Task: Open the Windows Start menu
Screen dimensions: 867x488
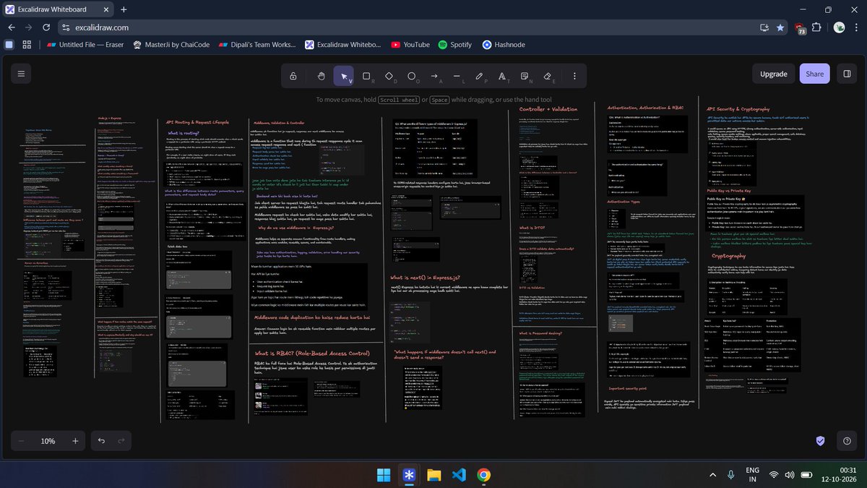Action: pos(384,475)
